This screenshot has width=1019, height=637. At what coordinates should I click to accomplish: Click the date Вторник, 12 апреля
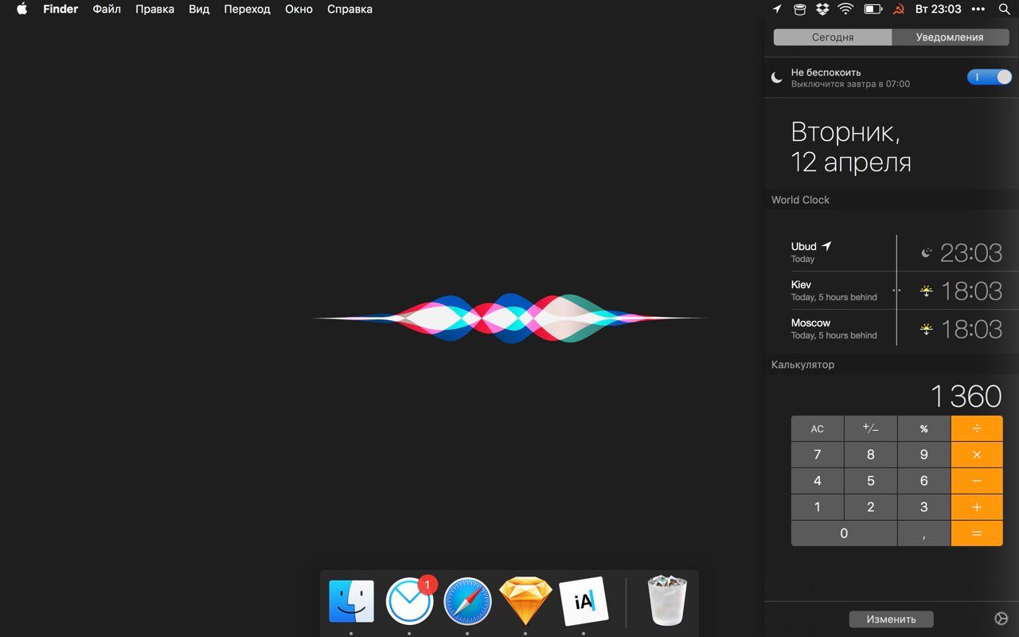851,147
